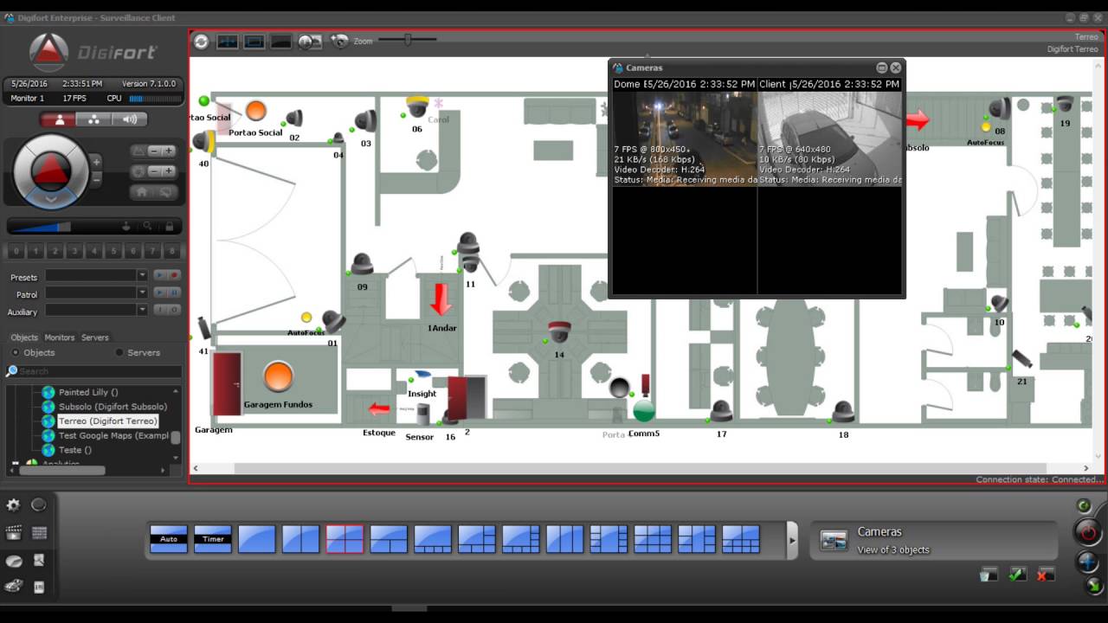Click the zoom minus button beside joystick
The height and width of the screenshot is (623, 1108).
(x=96, y=179)
